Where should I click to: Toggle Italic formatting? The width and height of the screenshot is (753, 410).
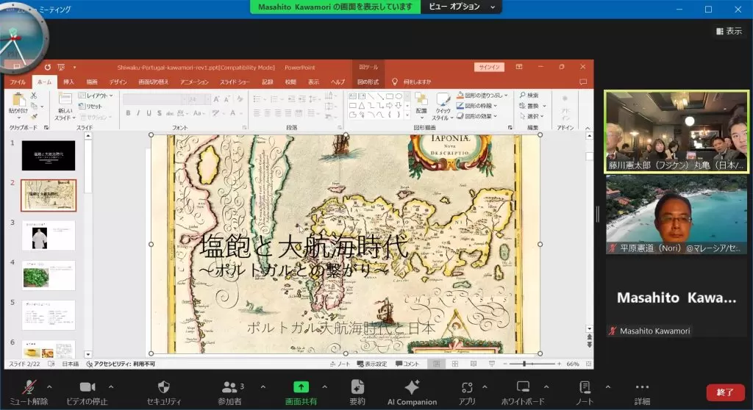138,113
